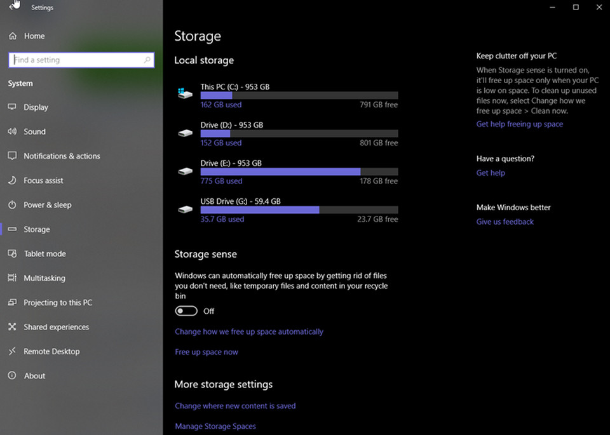
Task: Turn on the Storage sense toggle
Action: (186, 311)
